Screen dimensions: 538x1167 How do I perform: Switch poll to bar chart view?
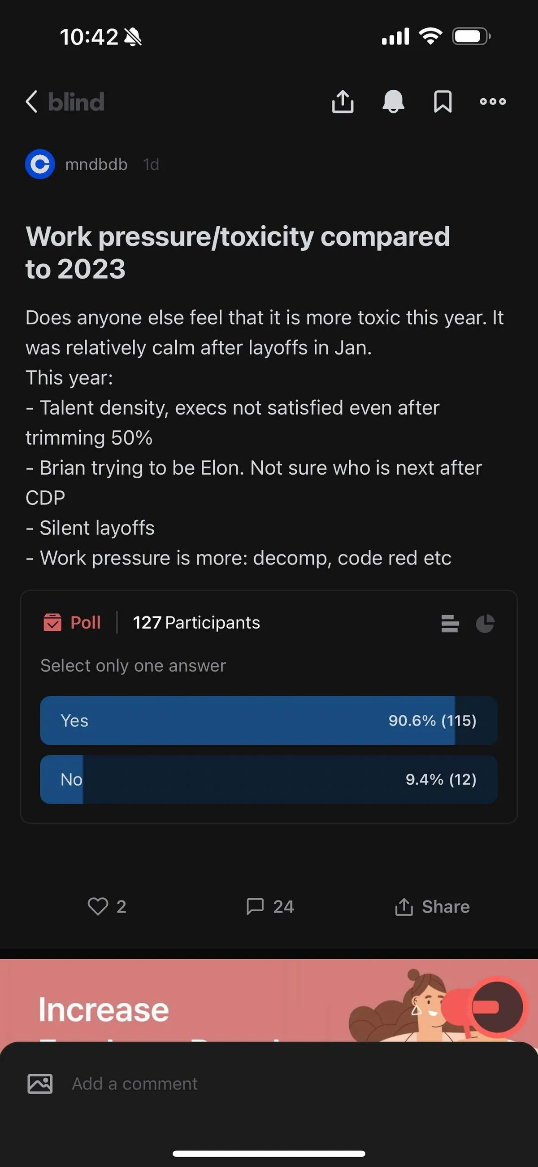[450, 623]
